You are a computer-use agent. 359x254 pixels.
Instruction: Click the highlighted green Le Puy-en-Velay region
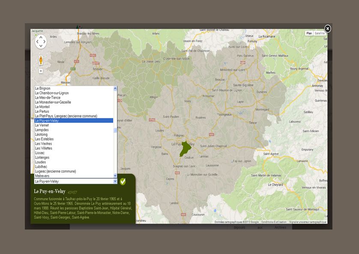185,149
